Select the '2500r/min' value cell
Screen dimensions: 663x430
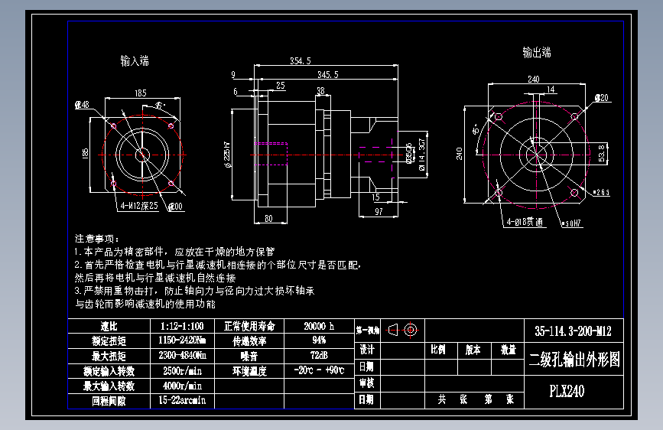coord(182,371)
